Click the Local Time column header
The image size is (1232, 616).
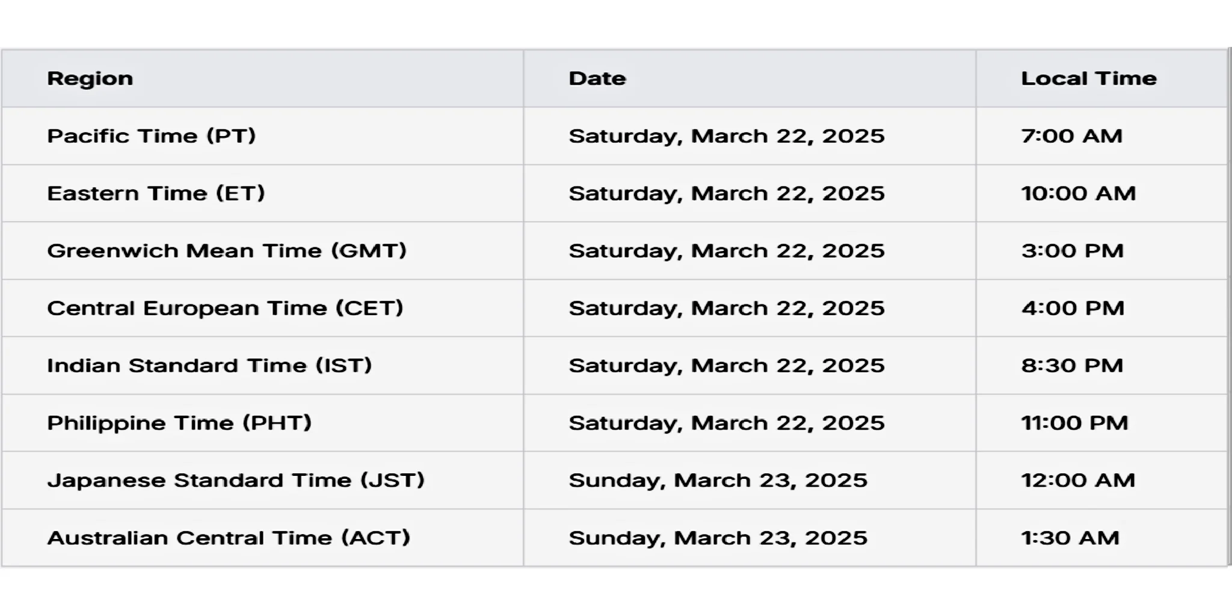pyautogui.click(x=1101, y=78)
